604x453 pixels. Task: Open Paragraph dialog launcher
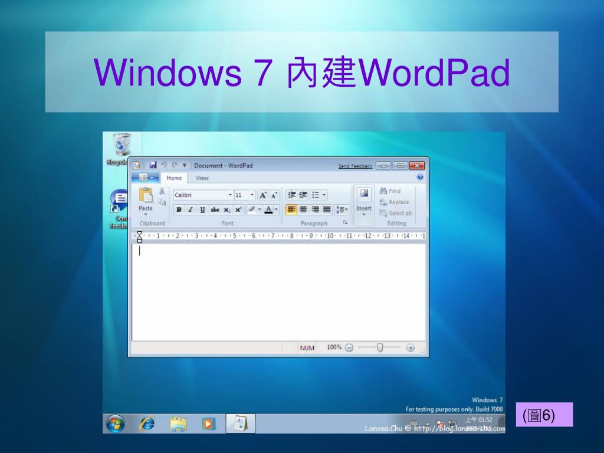345,222
